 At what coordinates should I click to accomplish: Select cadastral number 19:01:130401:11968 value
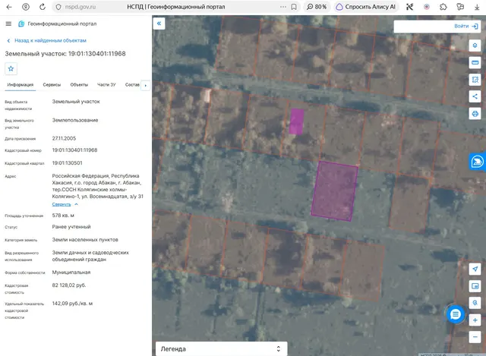(74, 150)
